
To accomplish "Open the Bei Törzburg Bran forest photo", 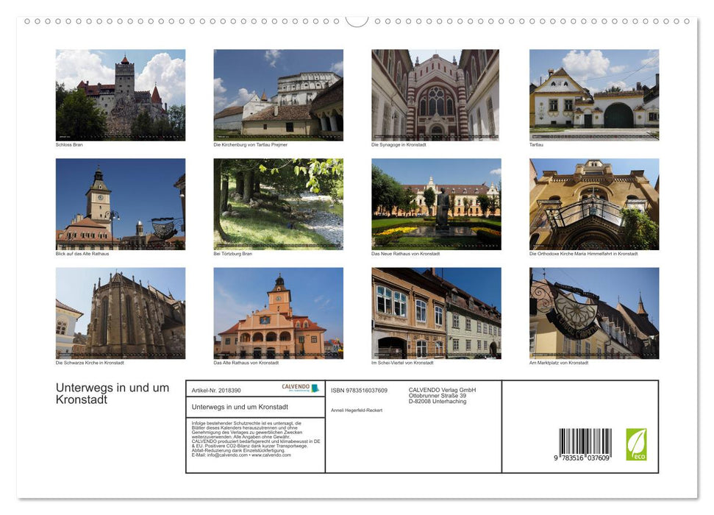I will pyautogui.click(x=278, y=204).
